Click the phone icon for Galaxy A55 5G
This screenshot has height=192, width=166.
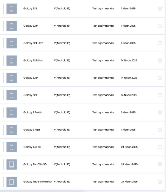coord(12,147)
